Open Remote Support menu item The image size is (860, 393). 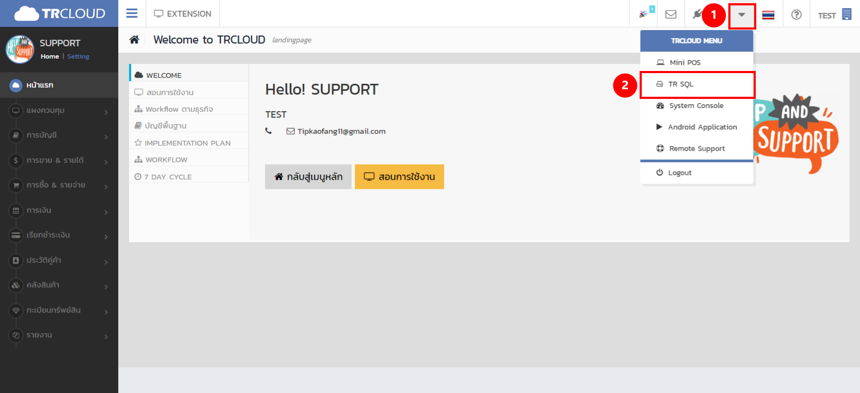(697, 149)
